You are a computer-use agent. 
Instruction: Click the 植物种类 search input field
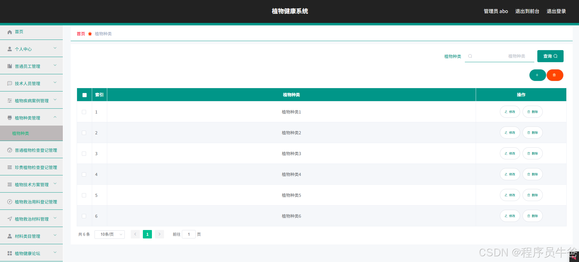tap(500, 56)
